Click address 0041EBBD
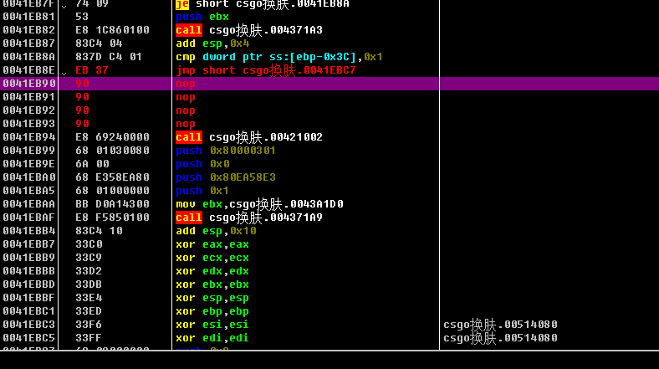 (x=28, y=284)
